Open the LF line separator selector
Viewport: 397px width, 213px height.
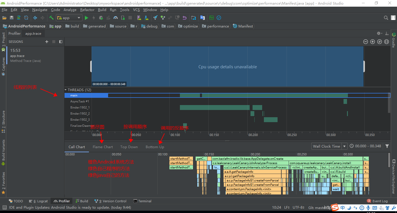tap(287, 208)
